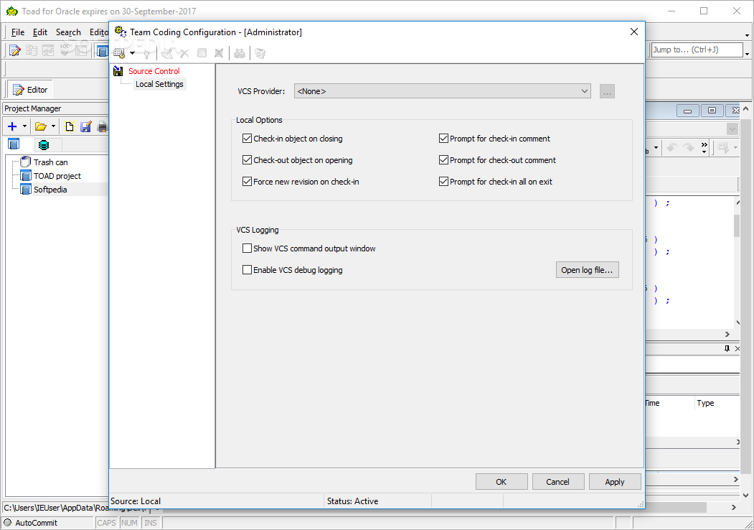This screenshot has height=530, width=754.
Task: Open the Search menu
Action: pos(68,32)
